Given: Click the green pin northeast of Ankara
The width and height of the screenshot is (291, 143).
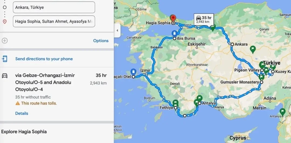Looking at the screenshot, I should pos(252,49).
